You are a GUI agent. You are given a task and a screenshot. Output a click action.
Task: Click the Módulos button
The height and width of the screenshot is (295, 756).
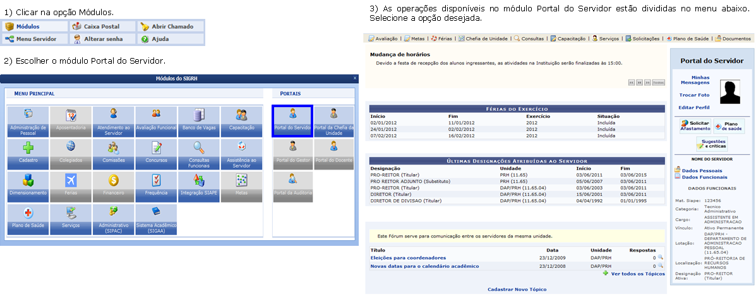(35, 26)
